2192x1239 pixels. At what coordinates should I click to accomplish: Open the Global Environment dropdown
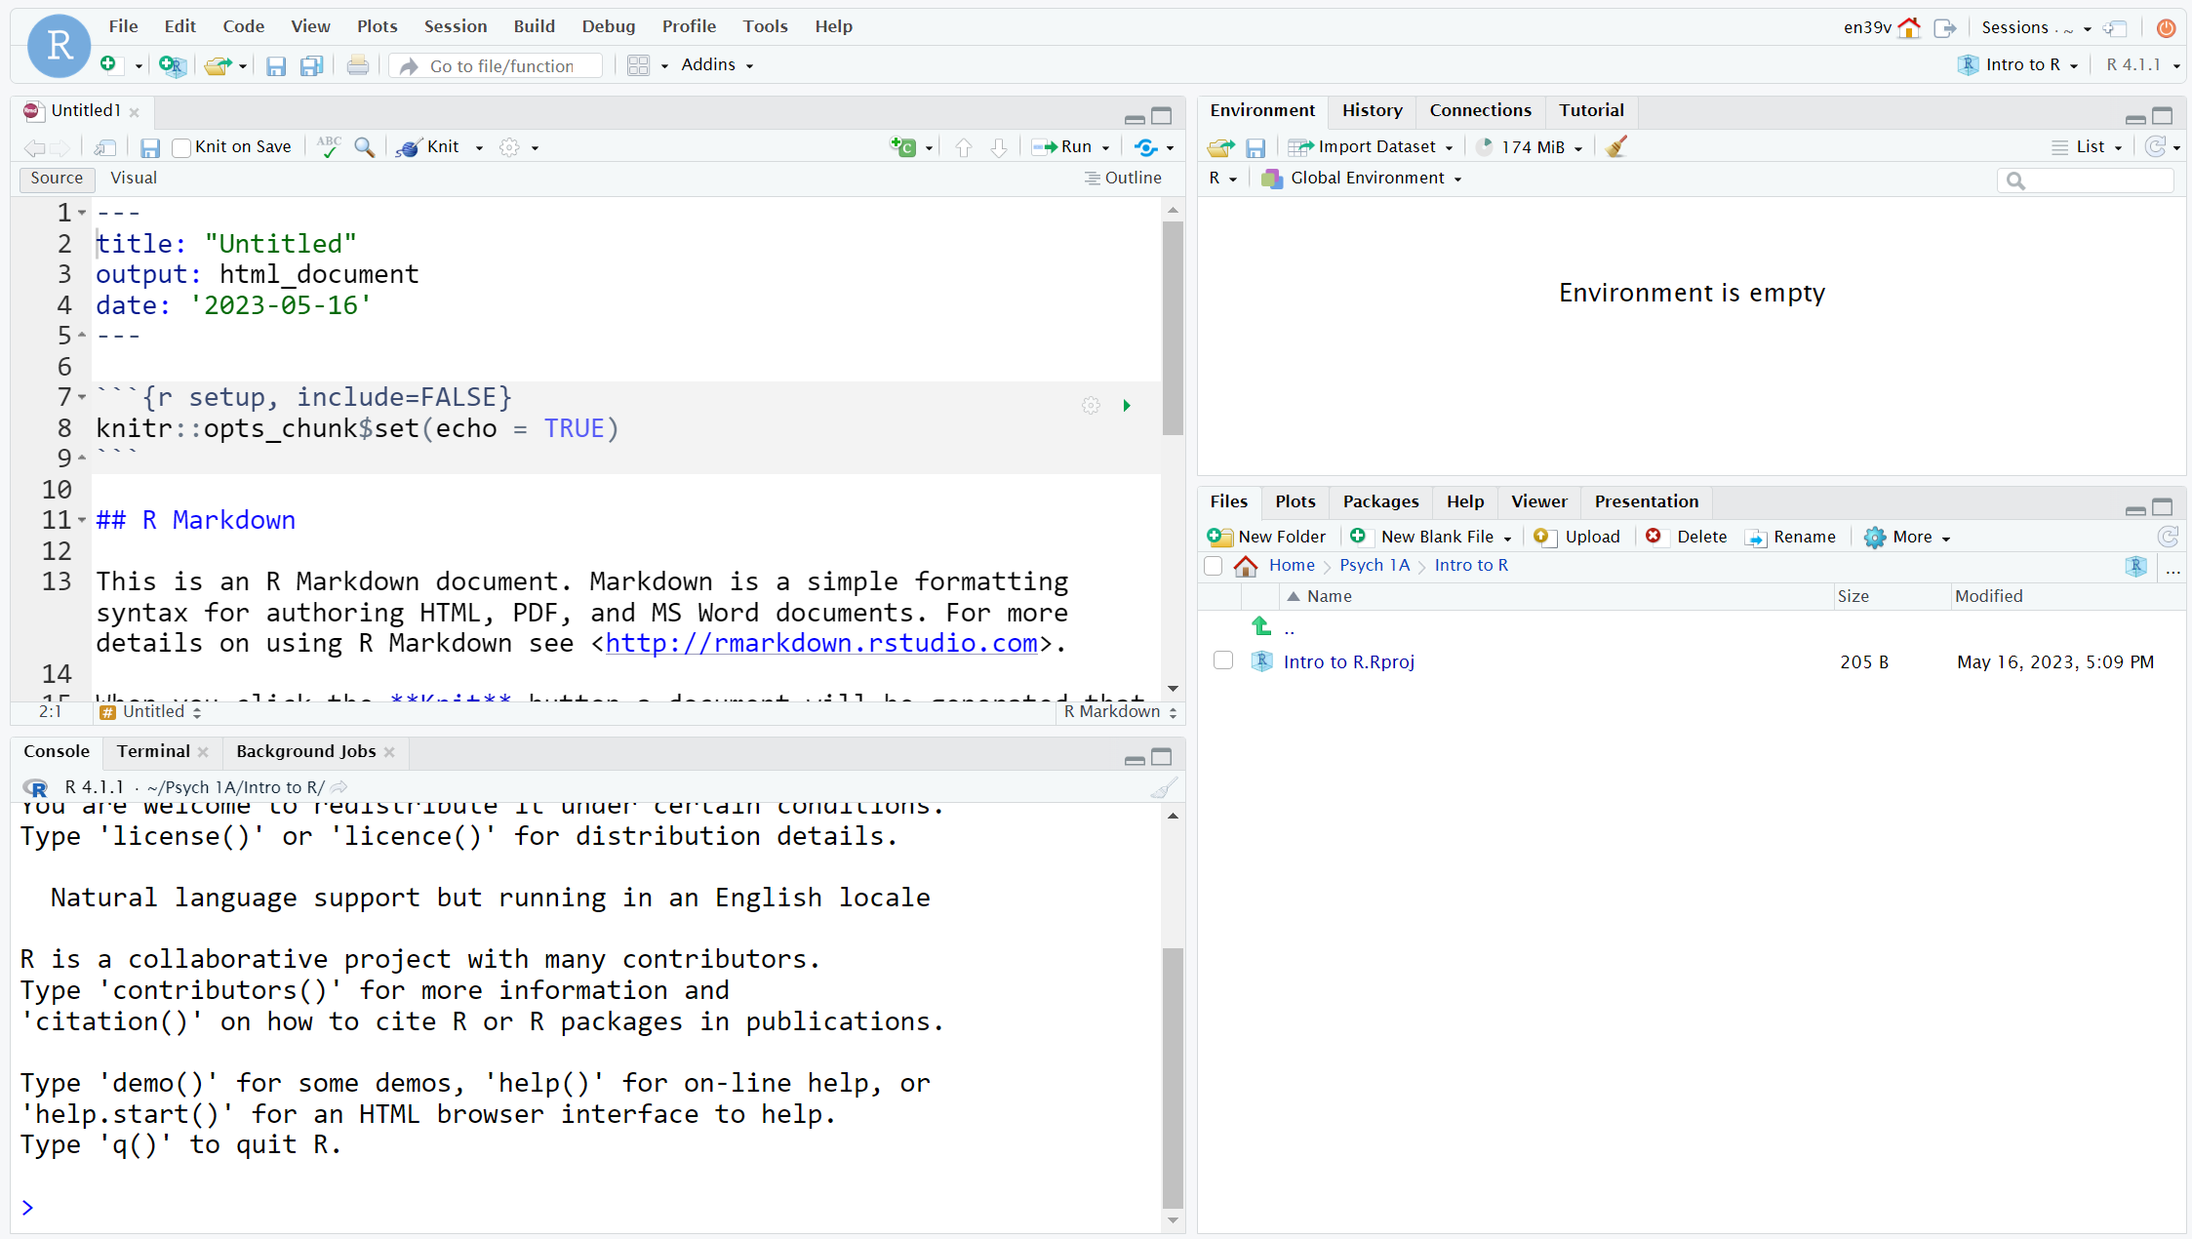click(1362, 178)
